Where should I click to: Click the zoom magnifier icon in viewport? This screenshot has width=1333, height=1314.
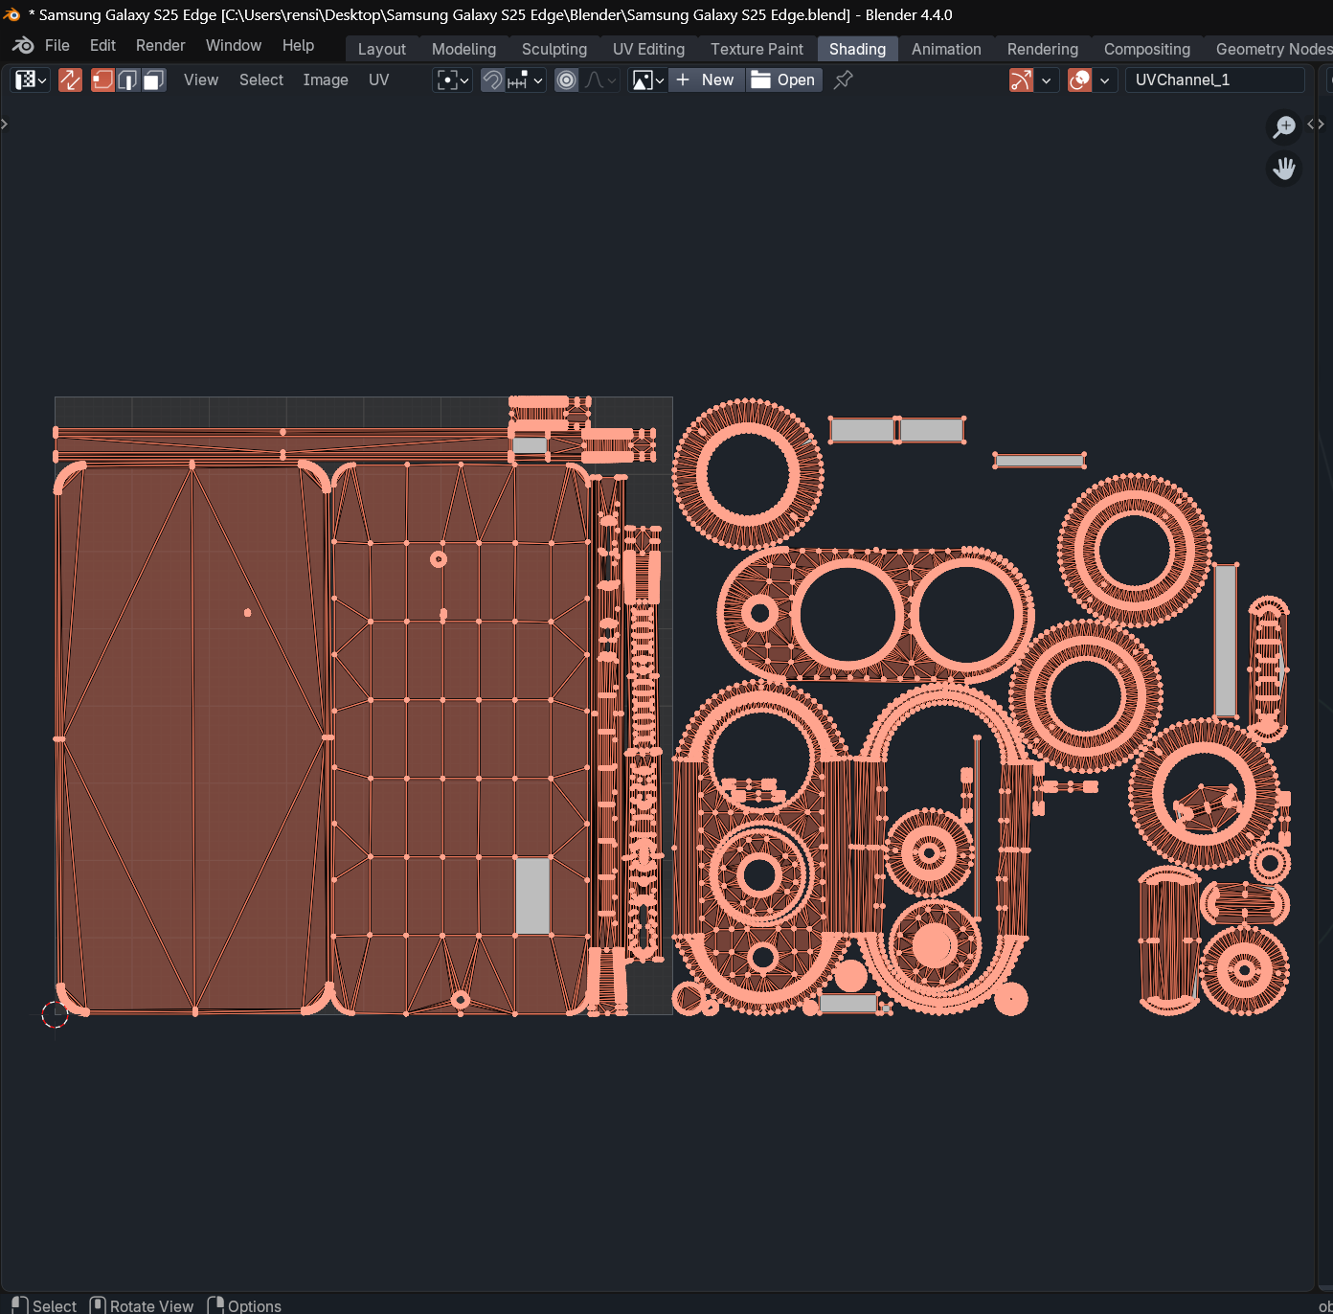tap(1284, 126)
